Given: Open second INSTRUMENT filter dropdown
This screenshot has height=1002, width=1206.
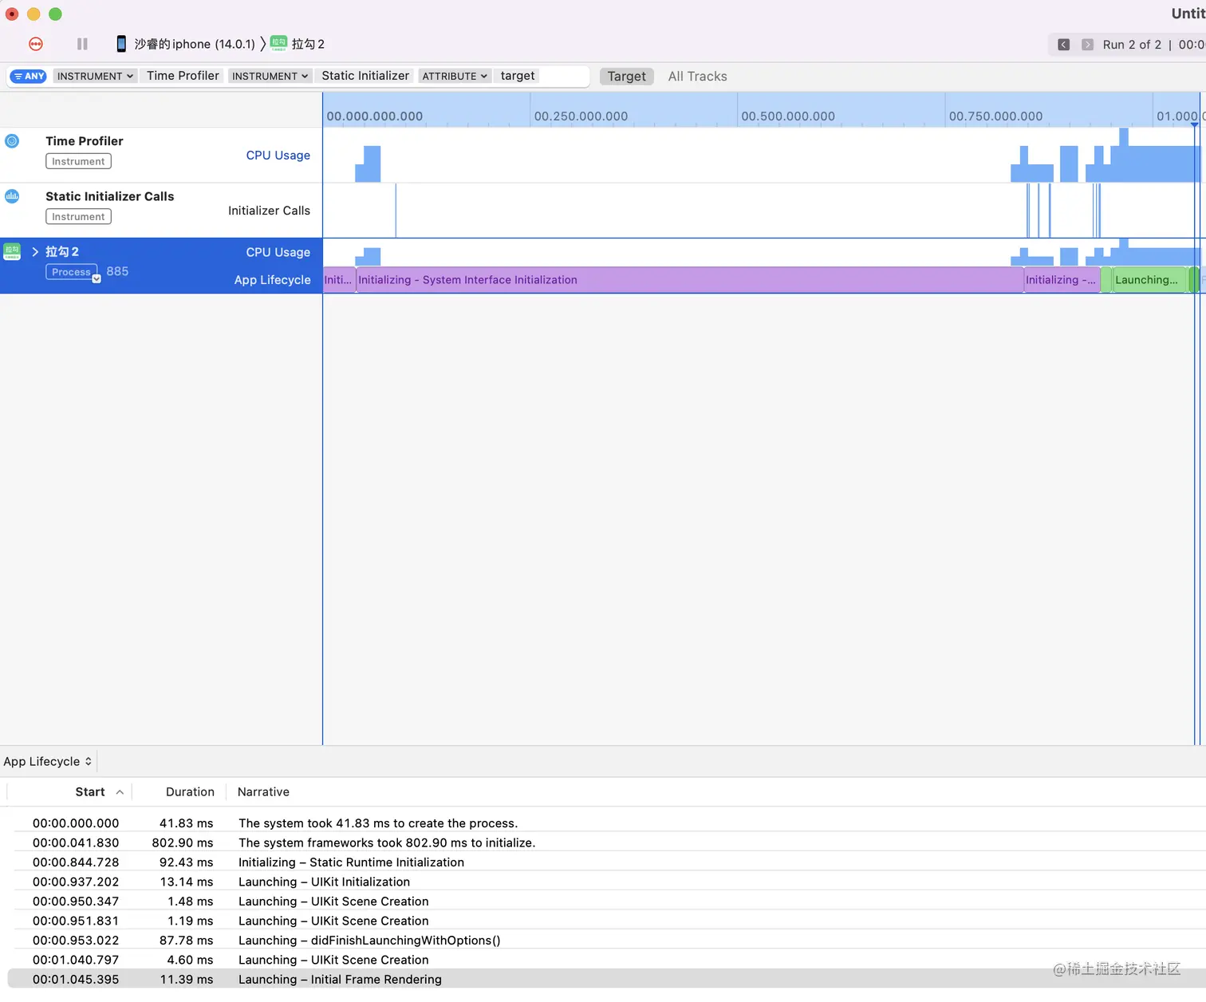Looking at the screenshot, I should pos(270,76).
